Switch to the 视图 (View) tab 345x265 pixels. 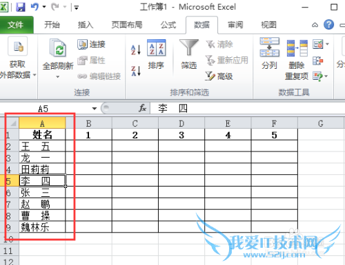(268, 25)
